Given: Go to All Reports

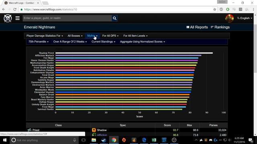Looking at the screenshot, I should tap(197, 27).
